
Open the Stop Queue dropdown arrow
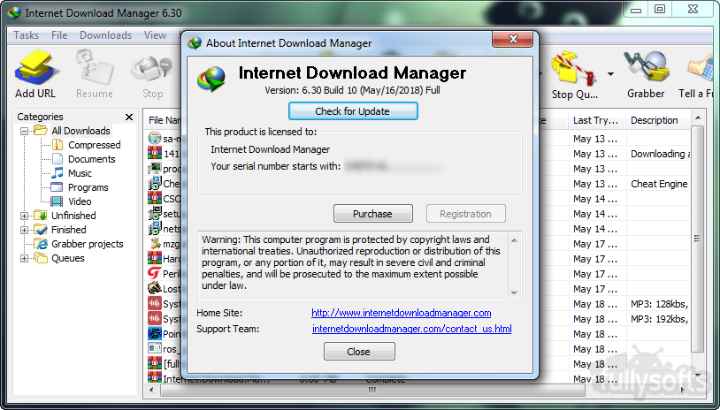point(610,74)
